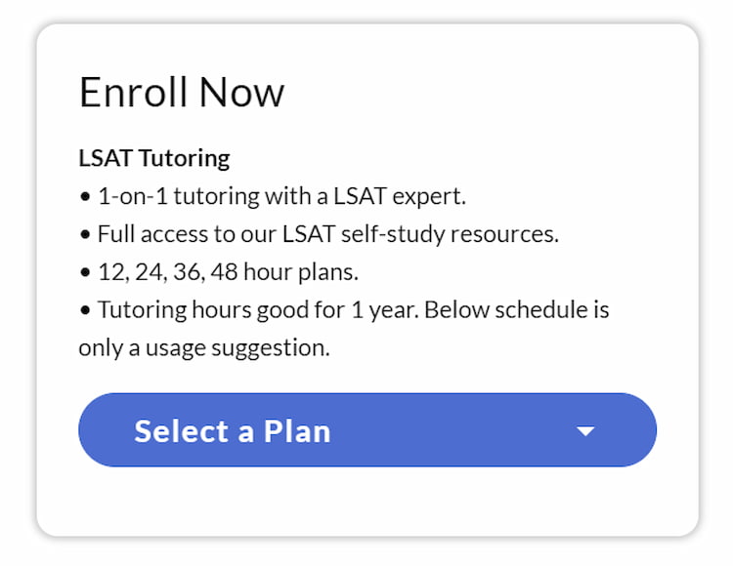733x566 pixels.
Task: Click the Tutoring hours good for 1 year line
Action: tap(353, 309)
